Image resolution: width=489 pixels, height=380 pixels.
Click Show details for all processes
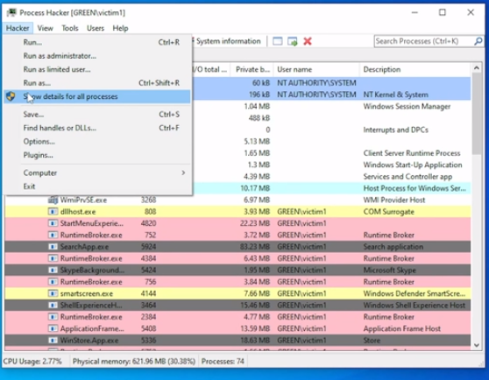(97, 96)
